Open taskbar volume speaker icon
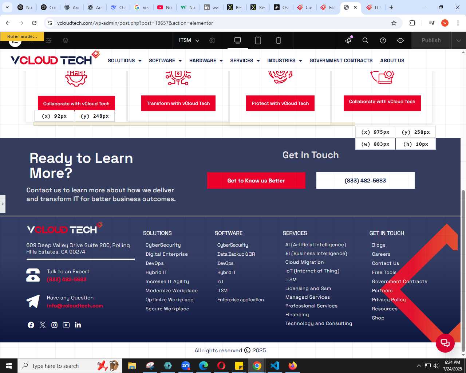This screenshot has height=373, width=466. 436,366
